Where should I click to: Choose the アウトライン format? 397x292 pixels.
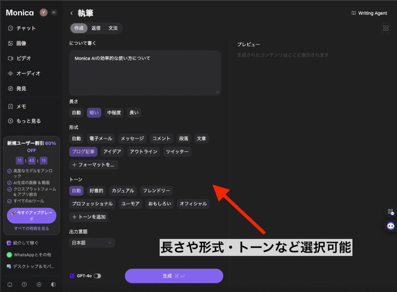(143, 152)
